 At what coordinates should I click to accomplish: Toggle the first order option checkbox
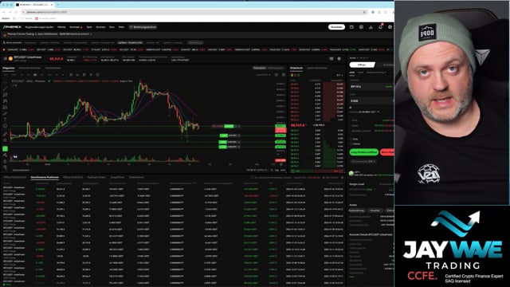click(351, 140)
